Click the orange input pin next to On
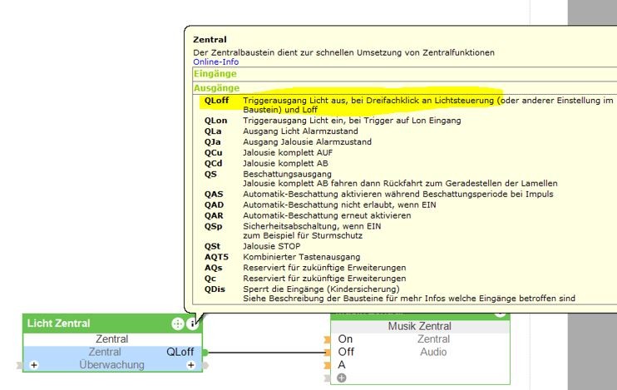Viewport: 617px width, 390px height. click(327, 339)
